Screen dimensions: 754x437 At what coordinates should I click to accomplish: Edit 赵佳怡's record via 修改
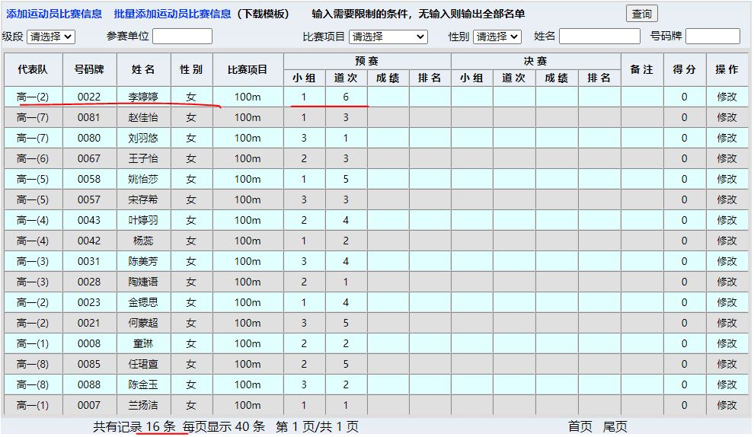[x=727, y=117]
